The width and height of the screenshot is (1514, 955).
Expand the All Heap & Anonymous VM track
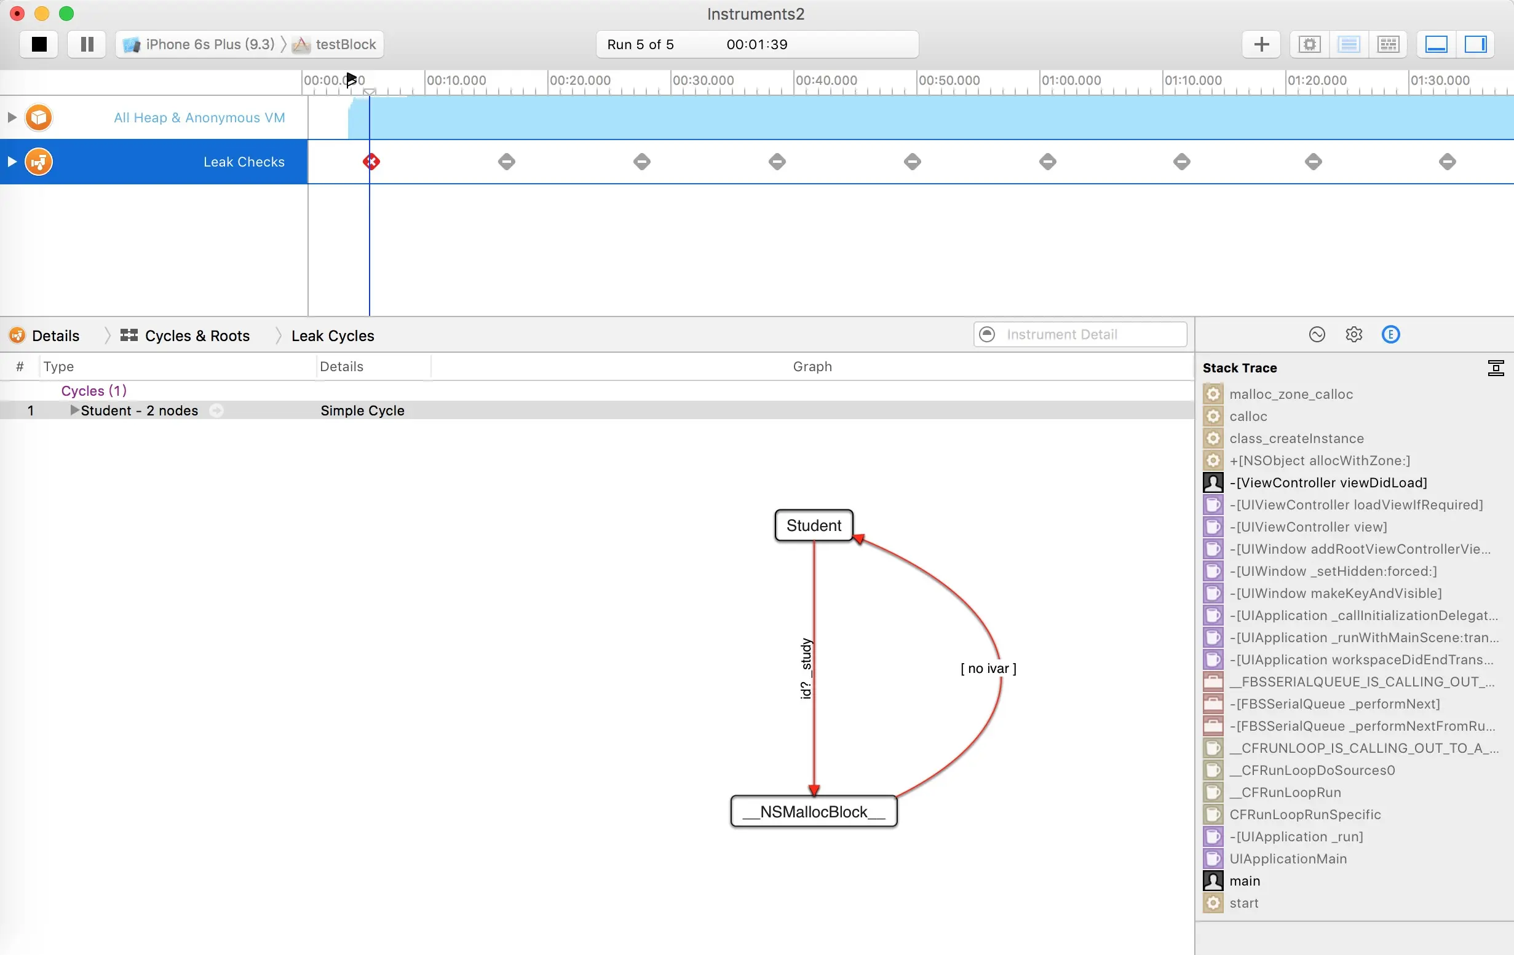(x=11, y=117)
